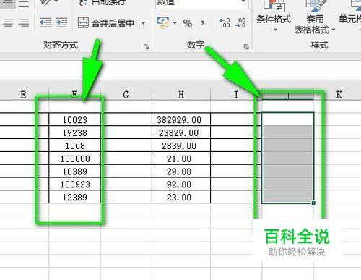This screenshot has width=361, height=280.
Task: Open Conditional Formatting (条件格式) menu
Action: (274, 16)
